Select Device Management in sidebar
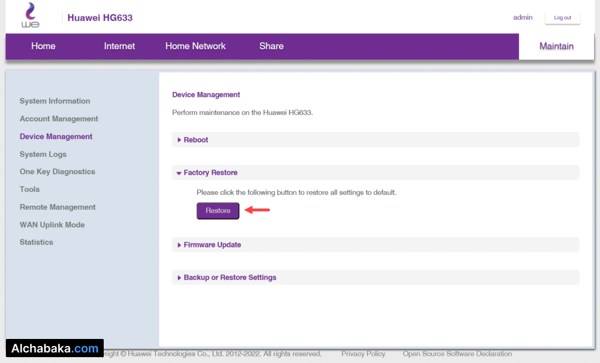This screenshot has height=363, width=600. (x=56, y=137)
